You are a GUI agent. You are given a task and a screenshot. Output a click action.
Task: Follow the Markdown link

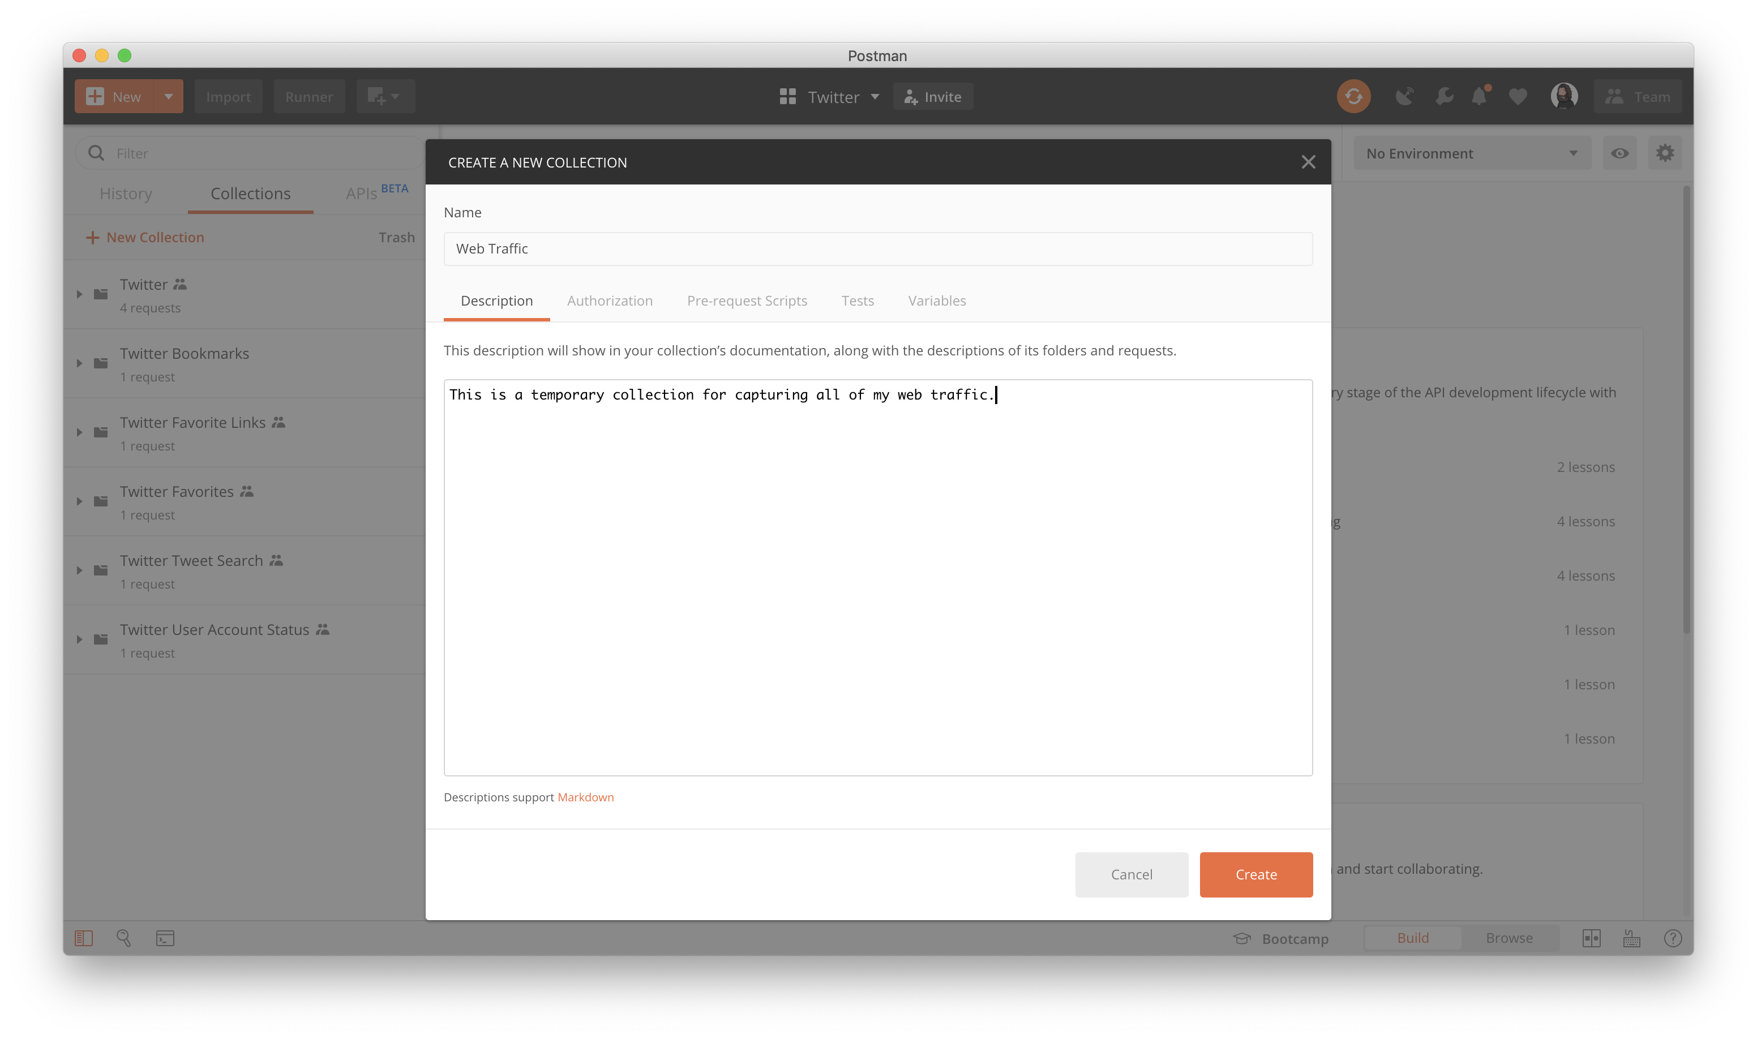pyautogui.click(x=585, y=797)
